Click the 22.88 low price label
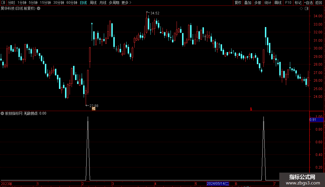Viewport: 325px width, 187px height. (94, 106)
